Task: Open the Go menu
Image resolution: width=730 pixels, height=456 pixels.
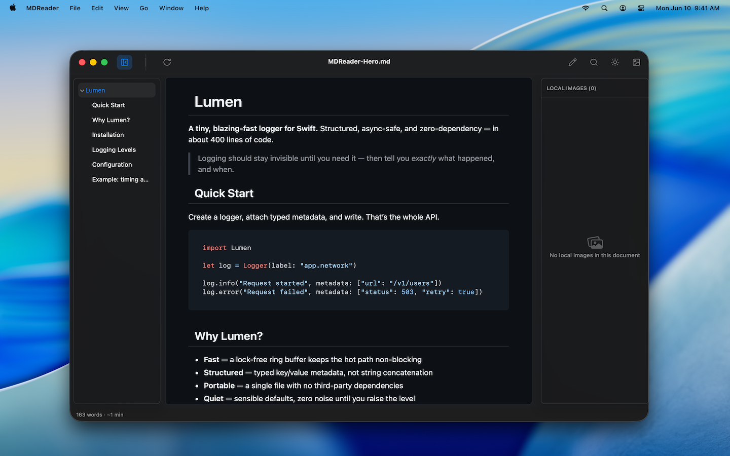Action: tap(144, 8)
